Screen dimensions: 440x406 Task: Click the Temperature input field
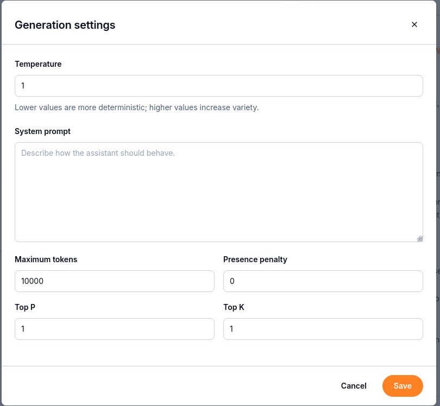[218, 86]
